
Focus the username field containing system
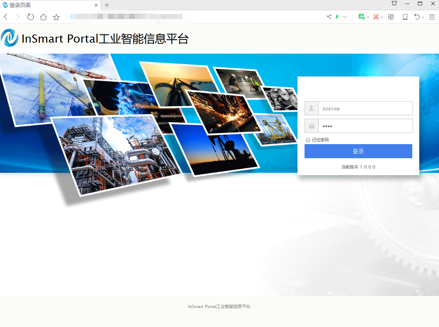click(x=365, y=108)
